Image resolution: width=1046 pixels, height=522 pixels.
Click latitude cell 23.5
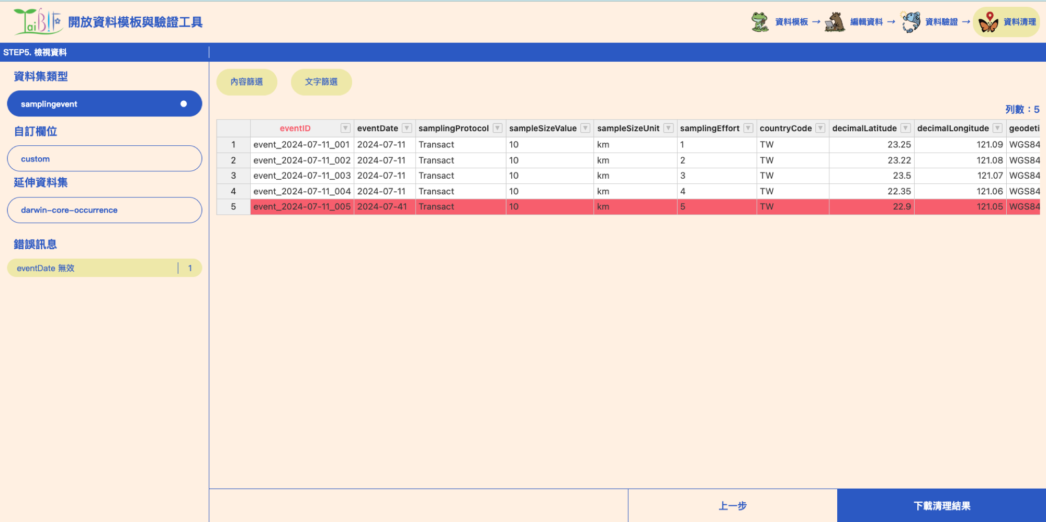point(871,176)
